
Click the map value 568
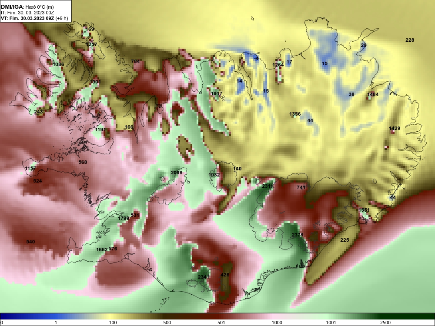coord(83,162)
